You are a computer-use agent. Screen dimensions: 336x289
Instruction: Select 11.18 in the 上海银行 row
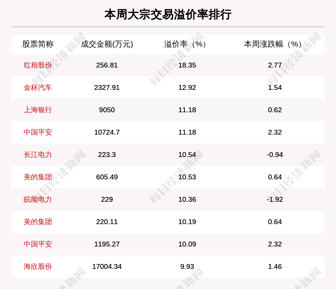point(187,110)
